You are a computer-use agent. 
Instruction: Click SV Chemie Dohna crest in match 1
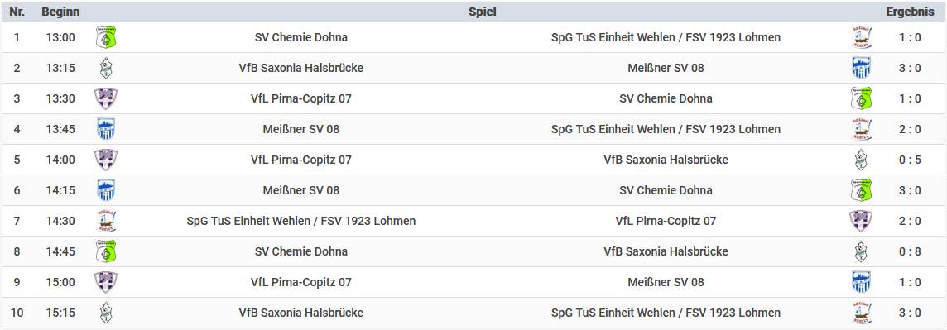click(106, 37)
